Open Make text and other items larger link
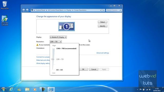164x92 pixels. point(43,60)
